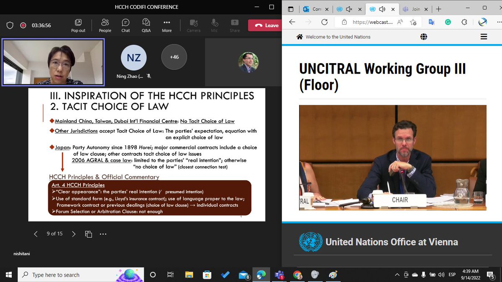
Task: Switch to Microsoft Teams on taskbar
Action: [x=279, y=274]
